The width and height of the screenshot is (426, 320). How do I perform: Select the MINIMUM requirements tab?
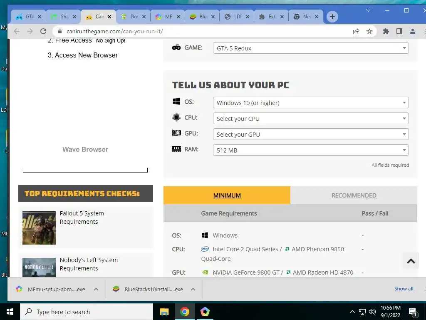pos(227,195)
